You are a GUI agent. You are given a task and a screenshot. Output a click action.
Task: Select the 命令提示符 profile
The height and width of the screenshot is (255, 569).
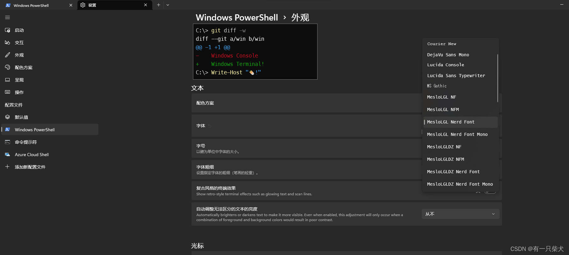[x=50, y=142]
